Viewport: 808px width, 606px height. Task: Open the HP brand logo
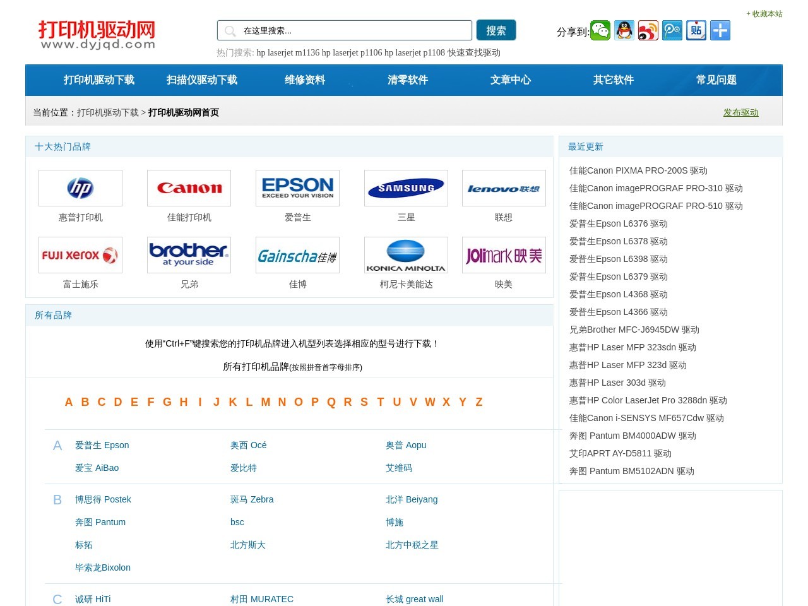80,188
